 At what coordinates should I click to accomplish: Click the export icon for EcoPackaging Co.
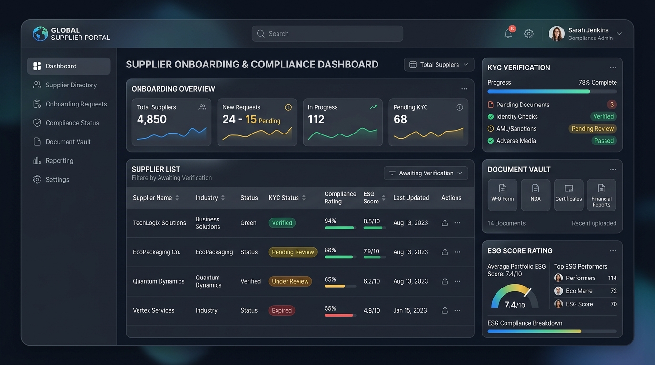pyautogui.click(x=445, y=252)
